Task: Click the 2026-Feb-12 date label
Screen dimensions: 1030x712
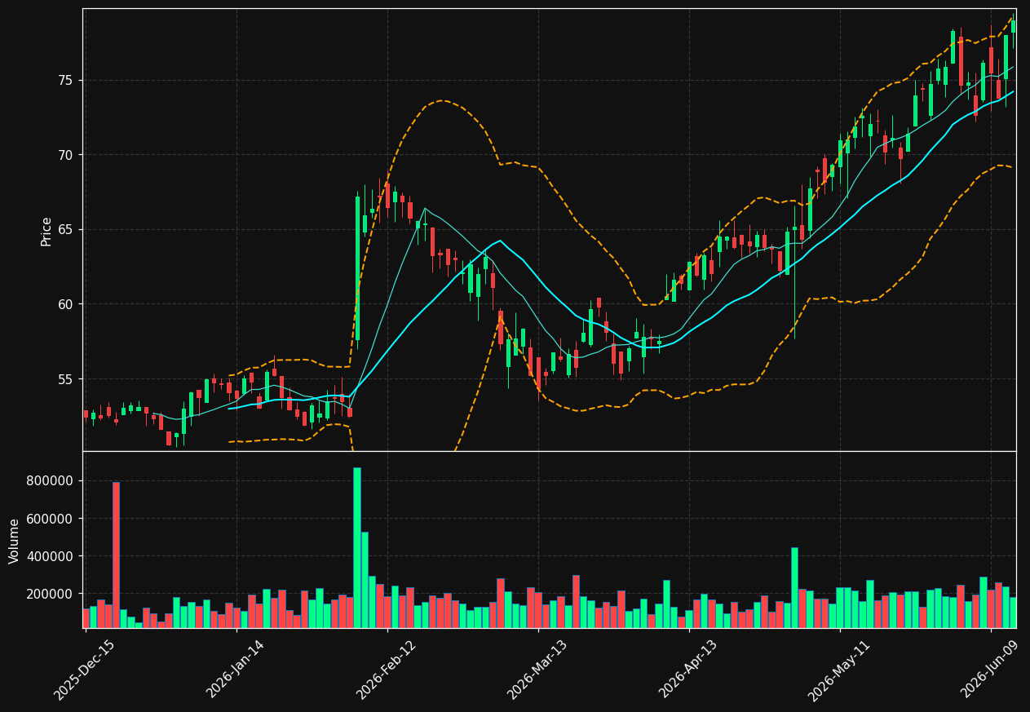Action: point(387,669)
